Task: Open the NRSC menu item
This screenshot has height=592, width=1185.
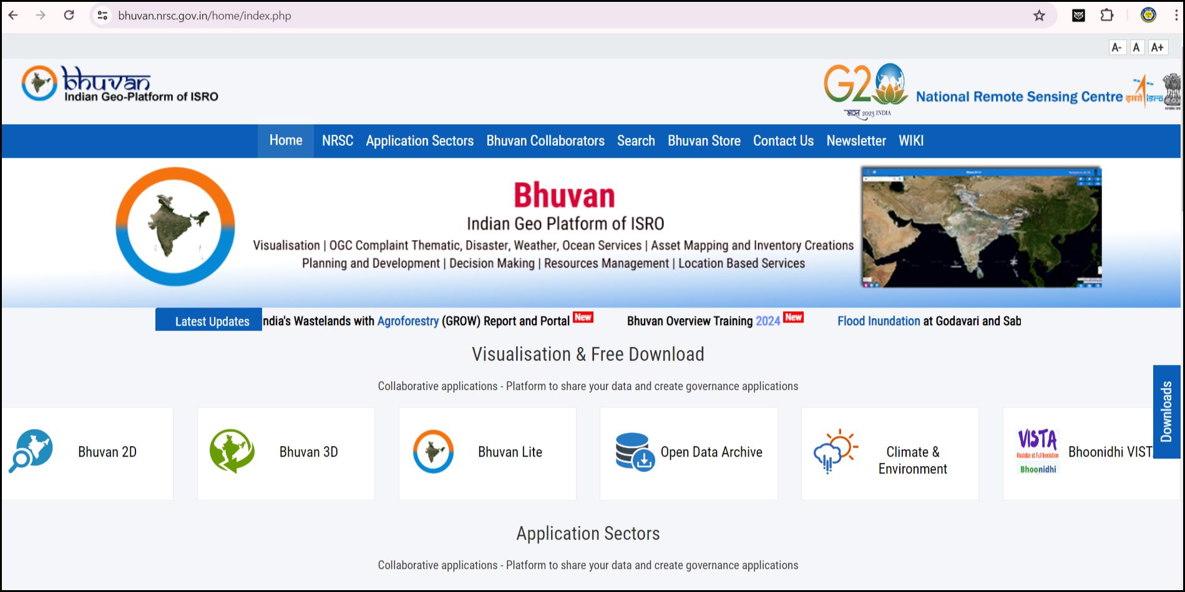Action: (x=338, y=141)
